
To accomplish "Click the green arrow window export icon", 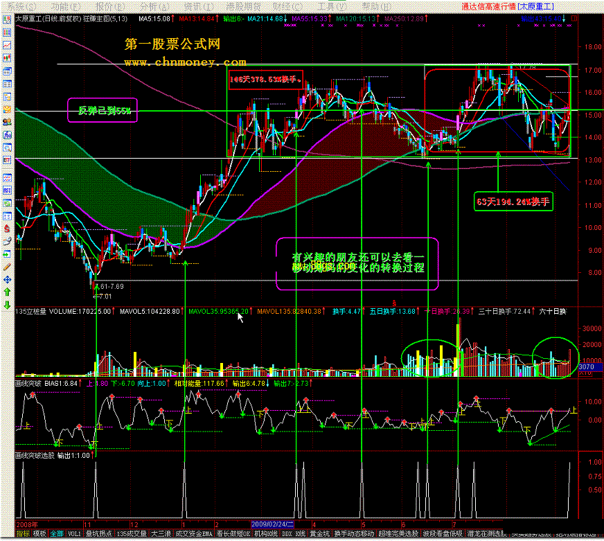I will tap(7, 254).
